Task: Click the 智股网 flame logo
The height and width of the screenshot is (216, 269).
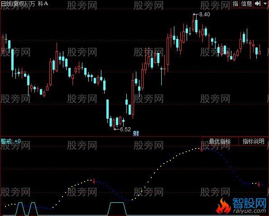Action: click(223, 206)
